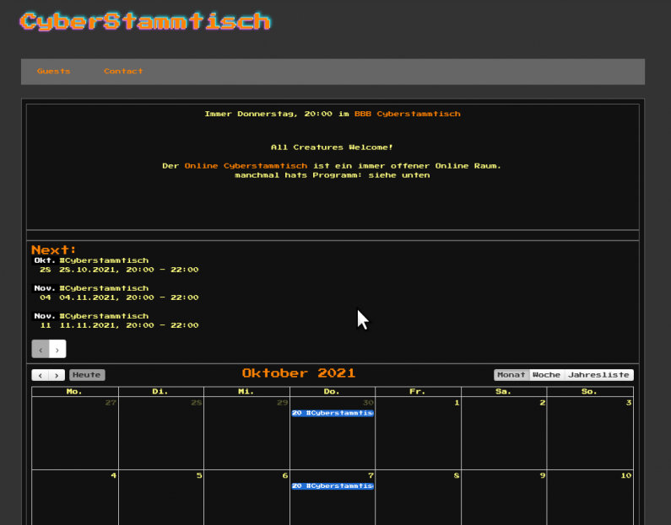This screenshot has width=671, height=525.
Task: Switch calendar to Jahresliste view
Action: (x=598, y=375)
